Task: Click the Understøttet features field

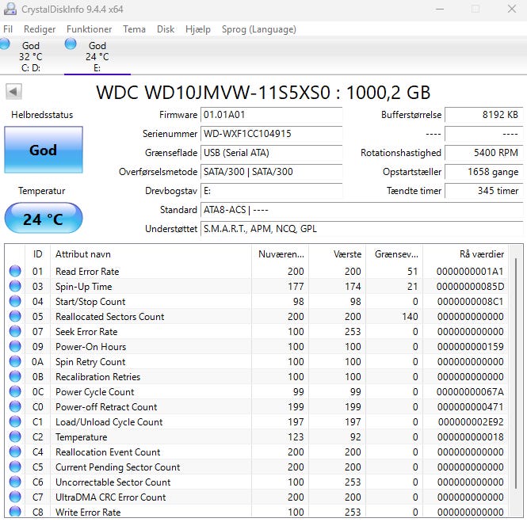Action: [x=362, y=229]
